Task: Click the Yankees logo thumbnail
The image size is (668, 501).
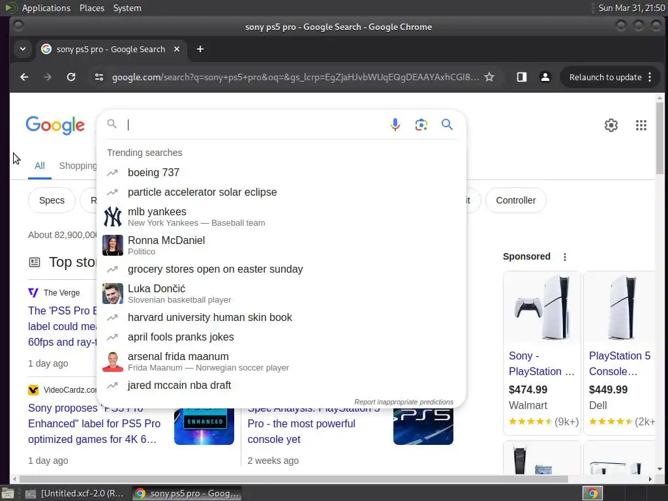Action: pyautogui.click(x=113, y=217)
